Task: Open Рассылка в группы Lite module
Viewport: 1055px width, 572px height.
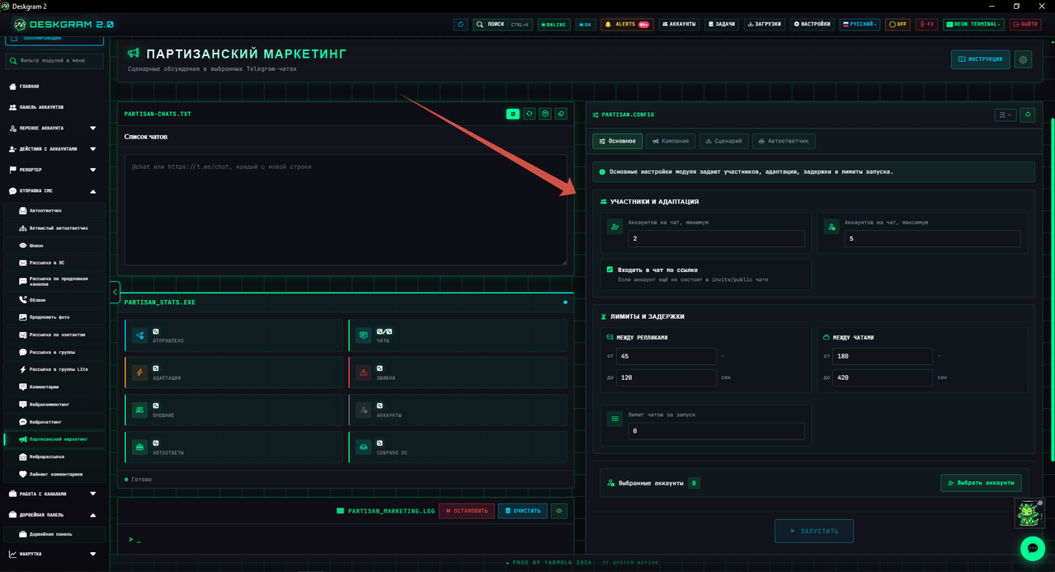Action: pos(54,369)
